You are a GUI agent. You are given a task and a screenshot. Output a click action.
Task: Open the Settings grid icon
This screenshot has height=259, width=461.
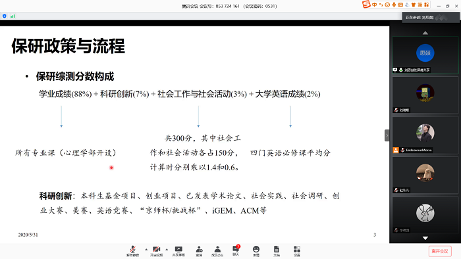297,251
